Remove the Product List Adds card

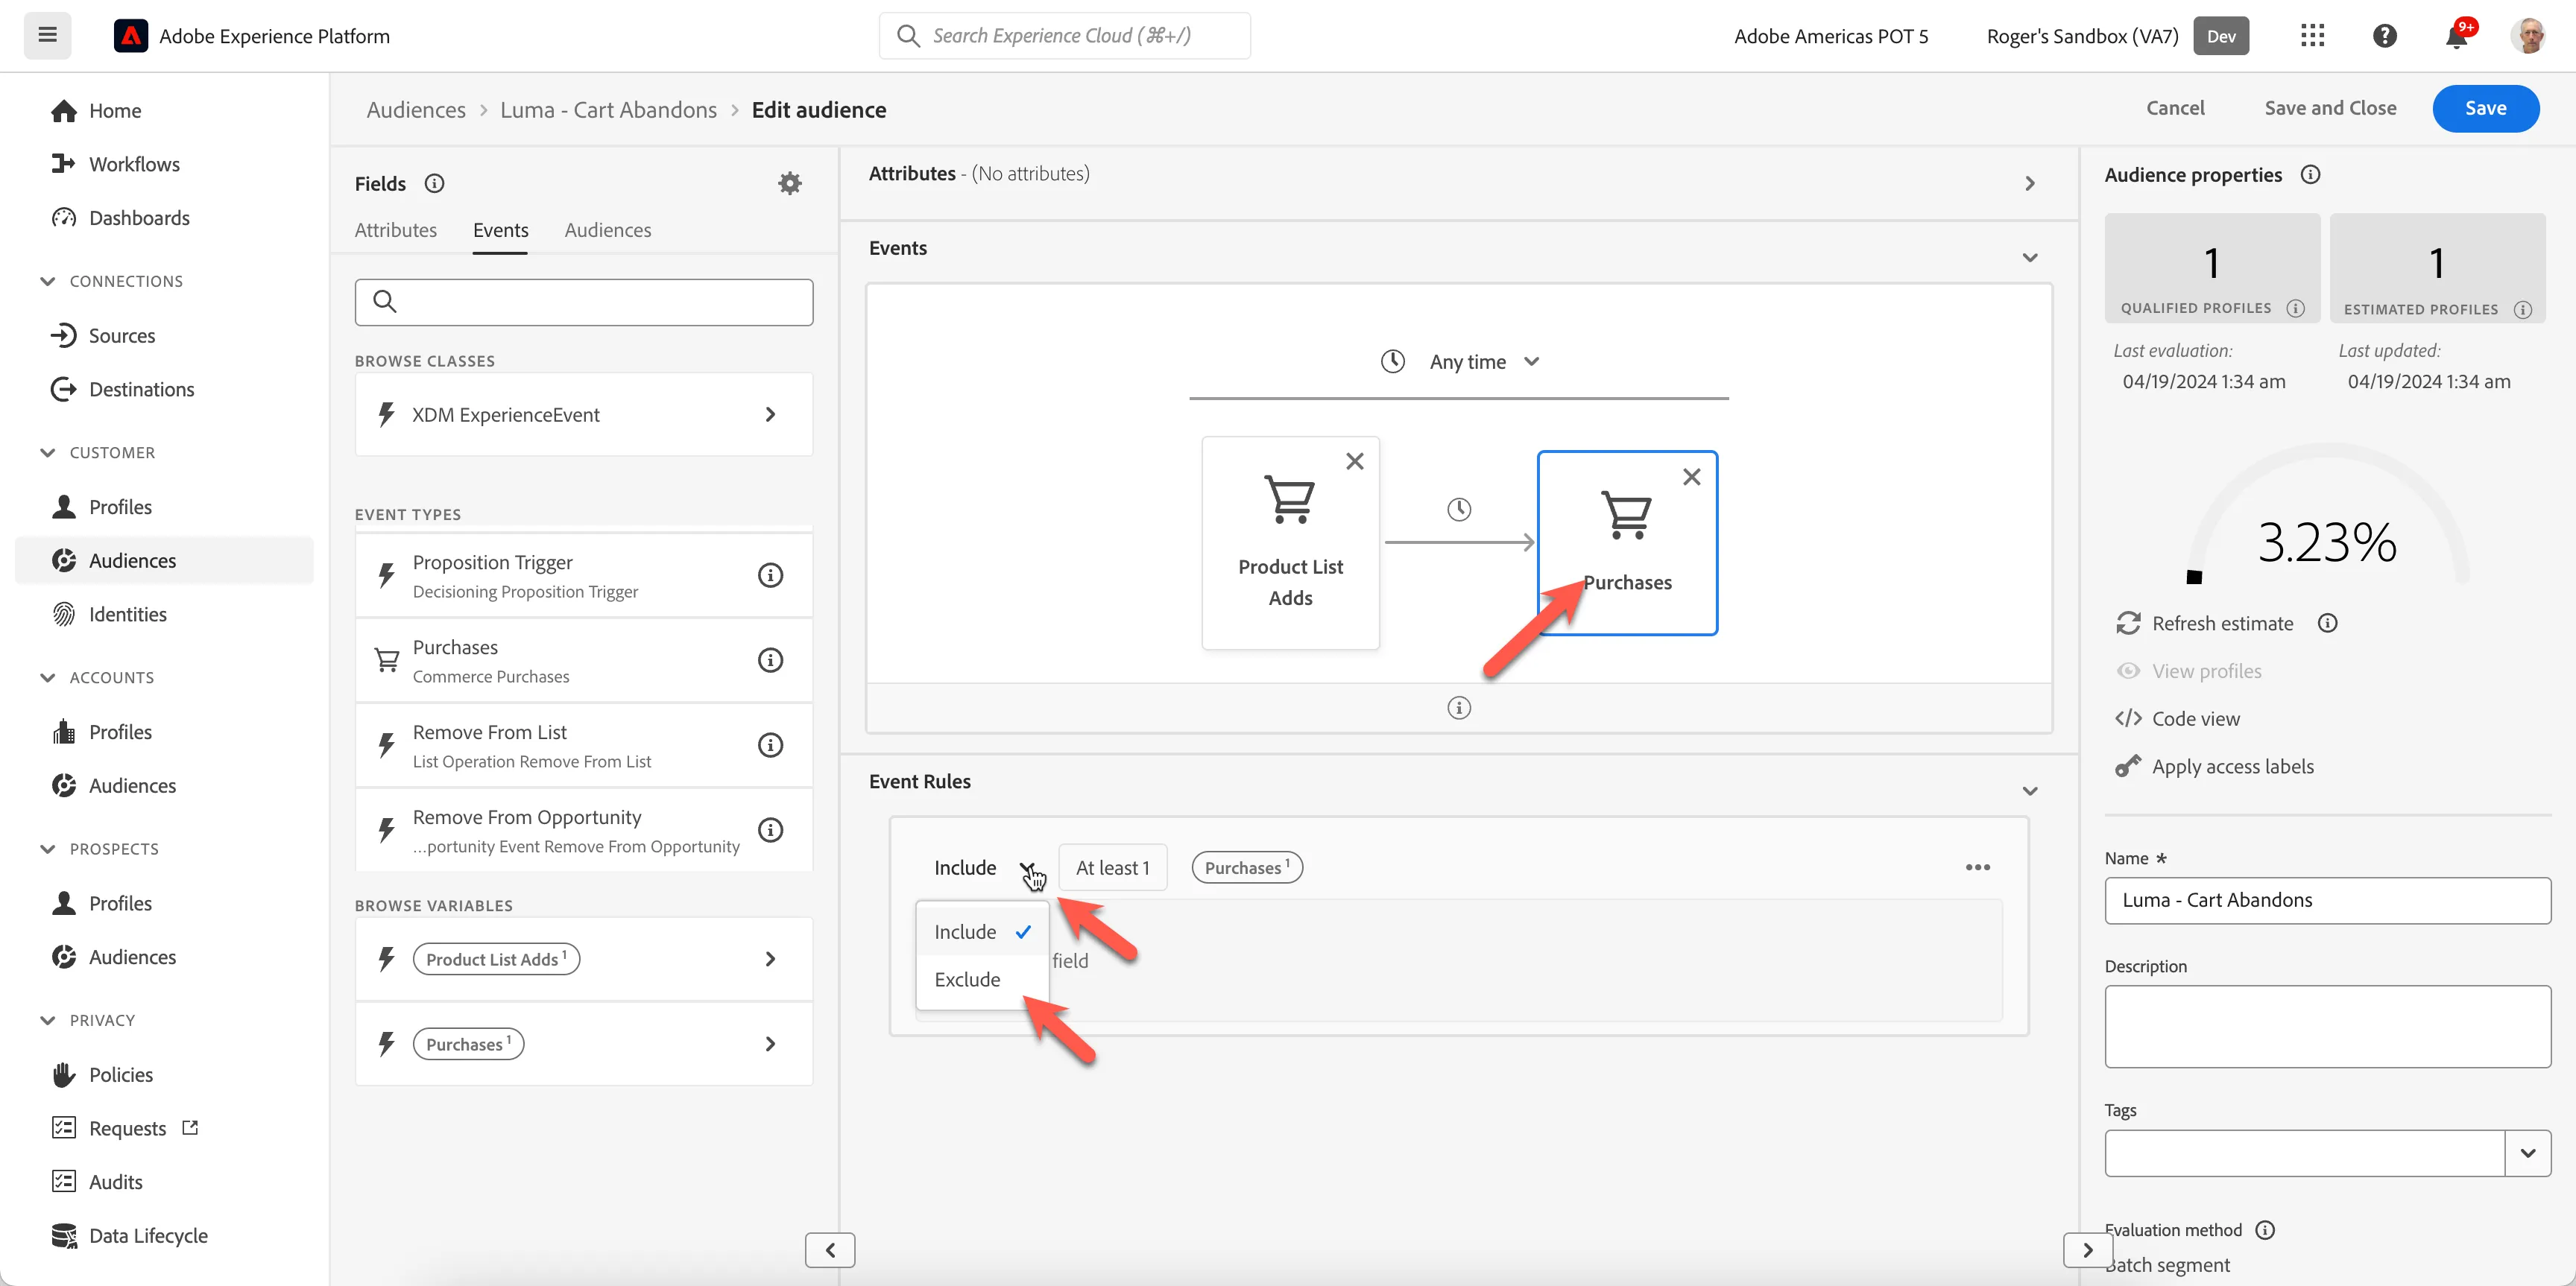(1354, 460)
